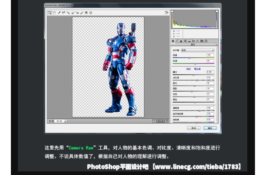Click the 默认值 default link
265x175 pixels.
tap(197, 69)
